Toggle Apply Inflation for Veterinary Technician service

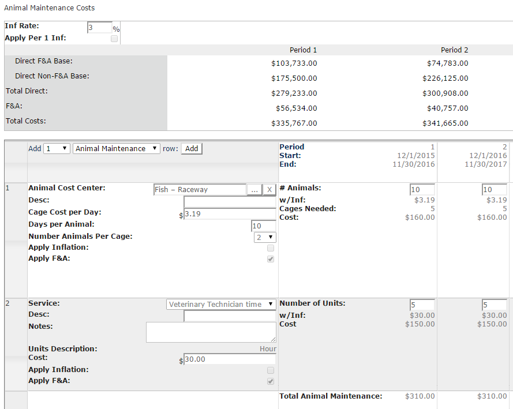[271, 370]
